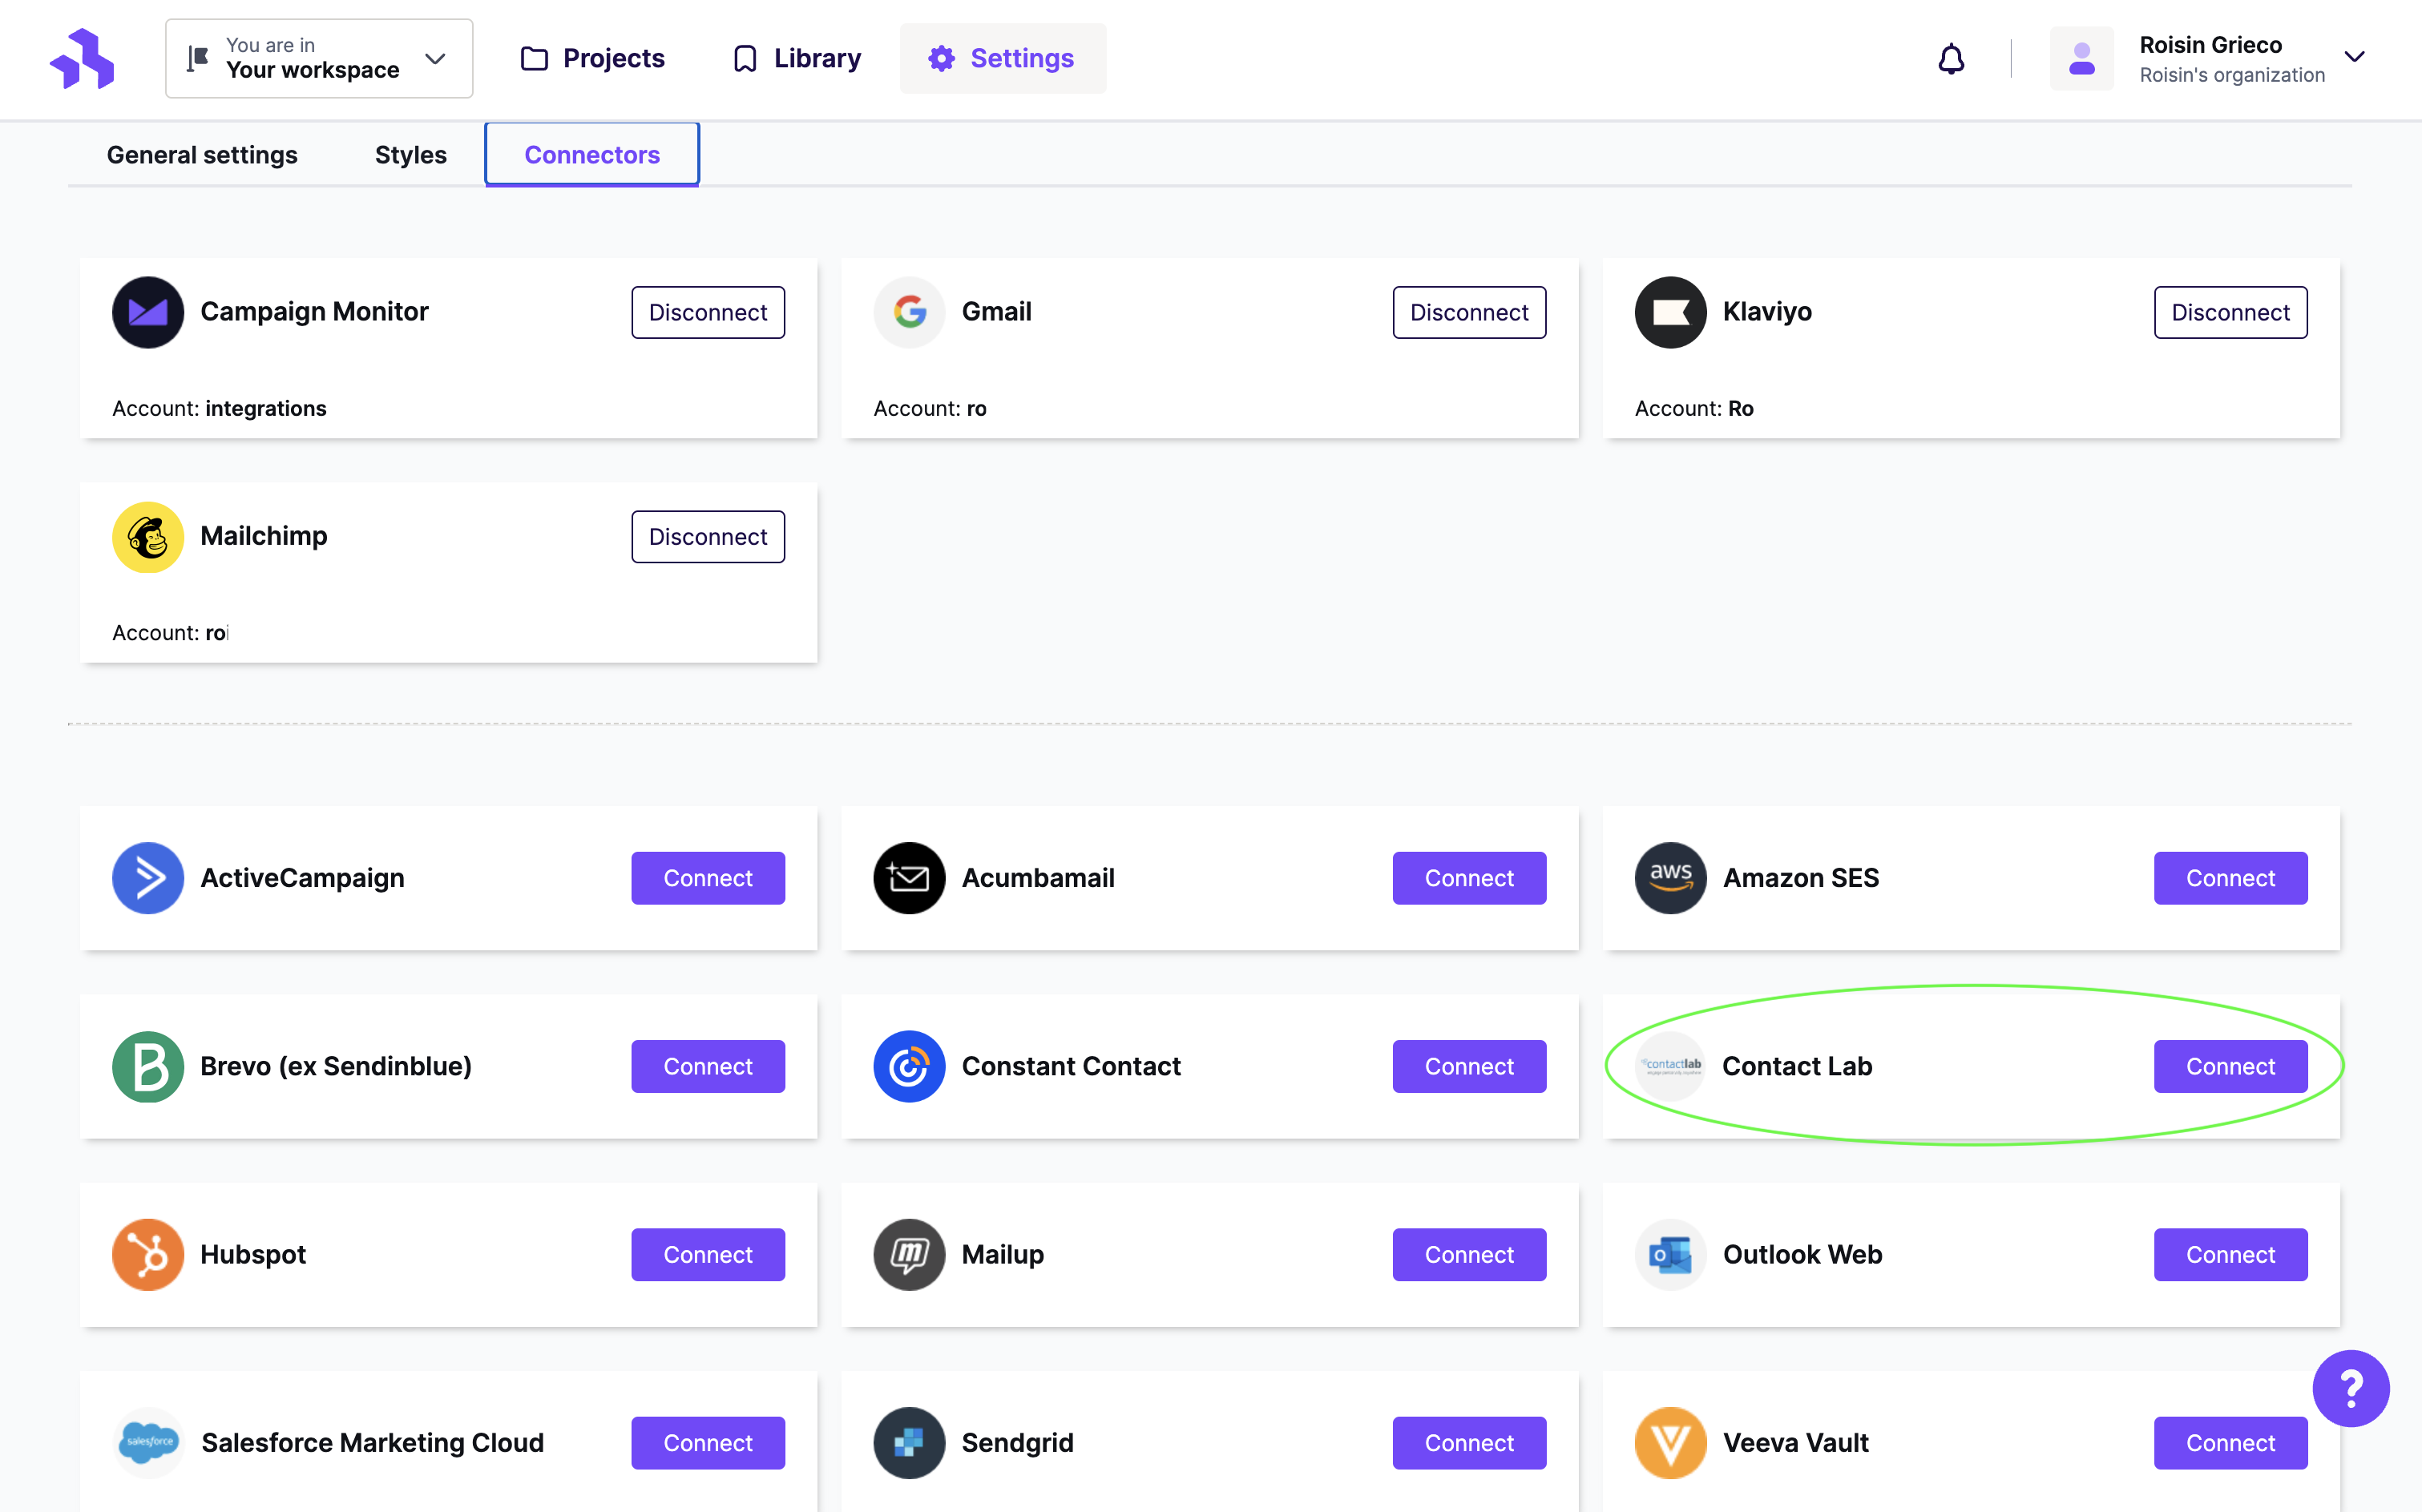Click the Mailup logo icon
Image resolution: width=2422 pixels, height=1512 pixels.
tap(909, 1254)
